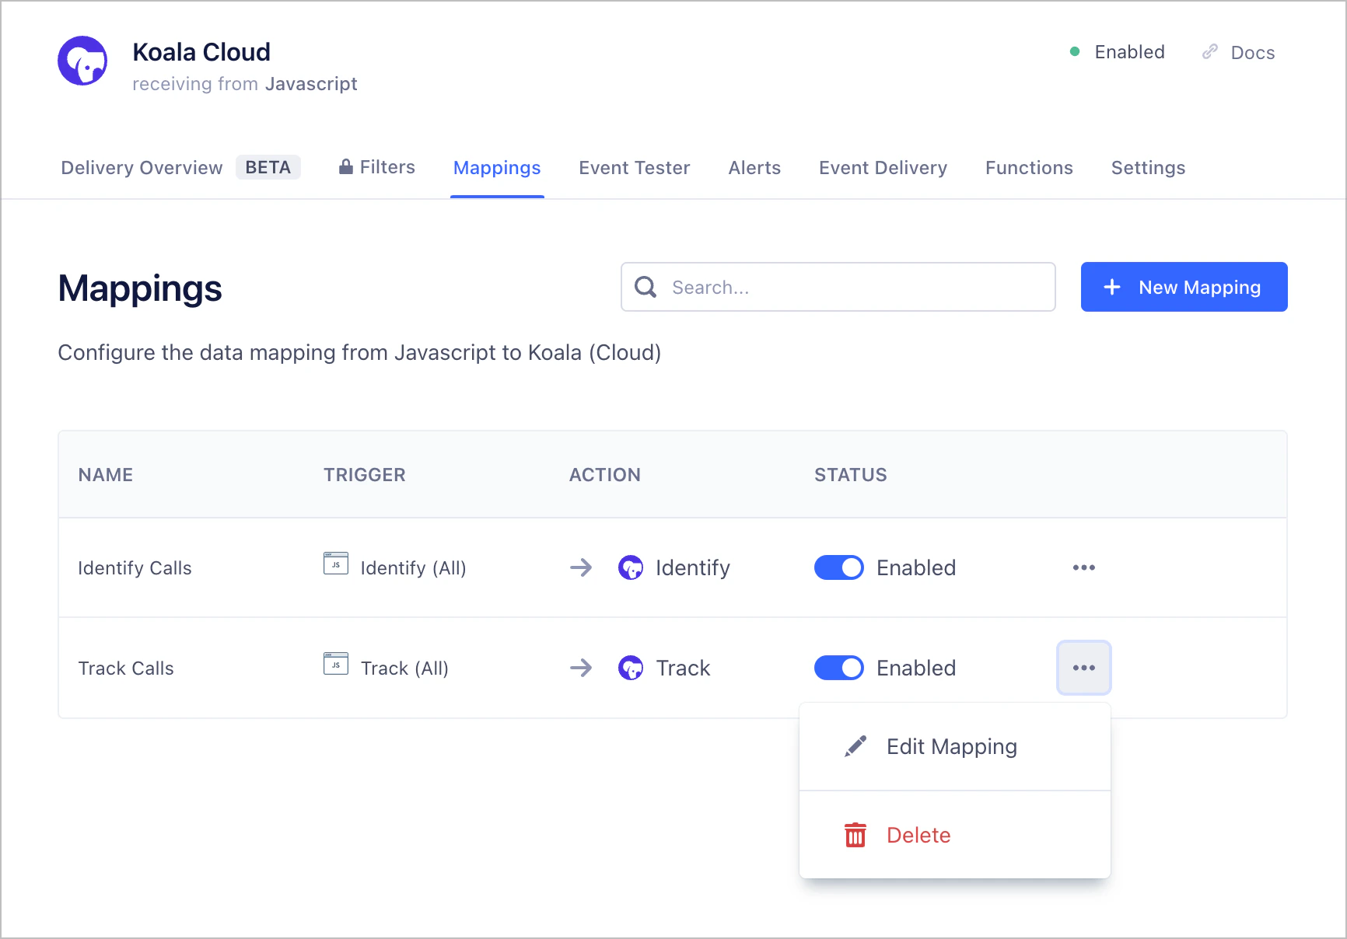Click the red trash icon for Delete

click(855, 835)
